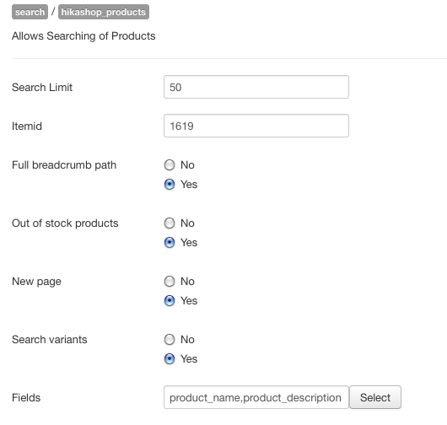
Task: Choose Yes for New page
Action: [170, 300]
